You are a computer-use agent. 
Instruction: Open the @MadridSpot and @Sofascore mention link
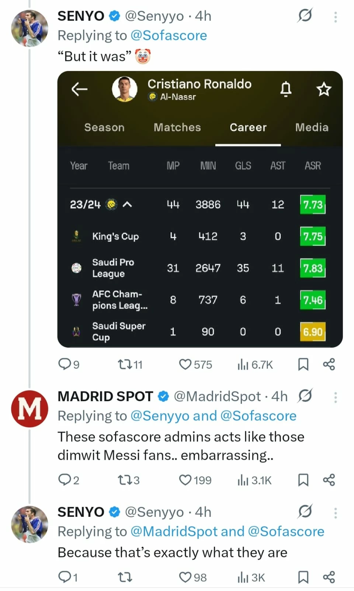tap(227, 531)
